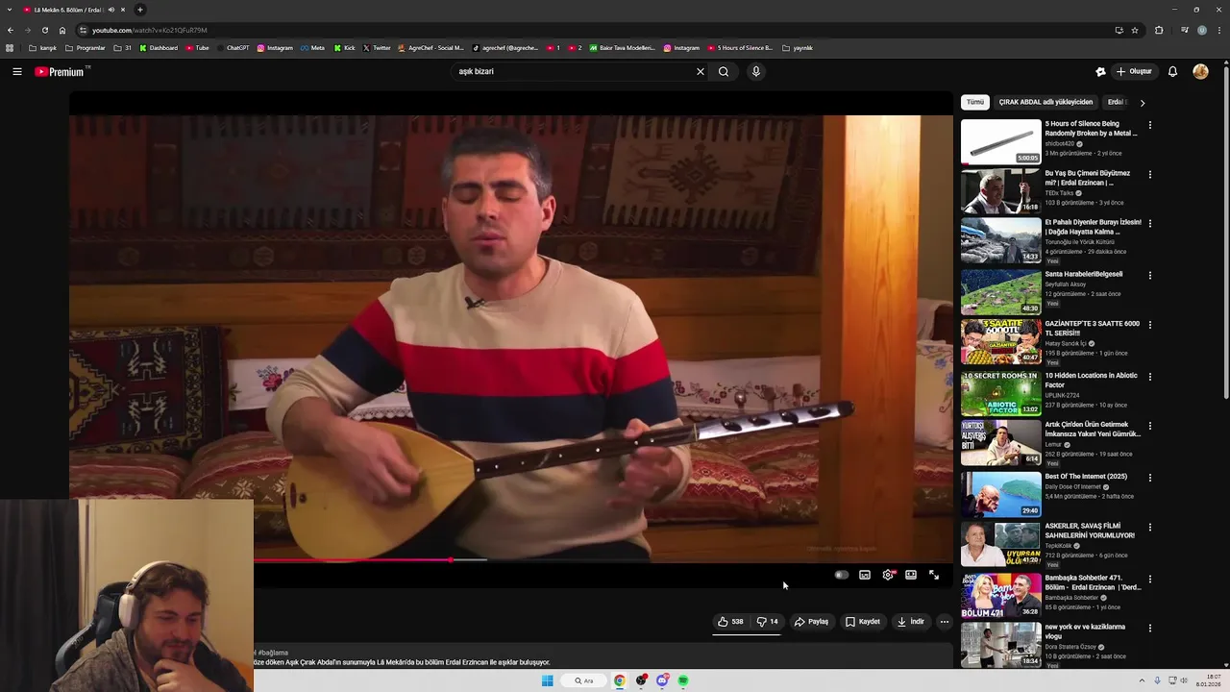The height and width of the screenshot is (692, 1230).
Task: Open 'Best Of The Internet (2025)' title
Action: pos(1086,477)
